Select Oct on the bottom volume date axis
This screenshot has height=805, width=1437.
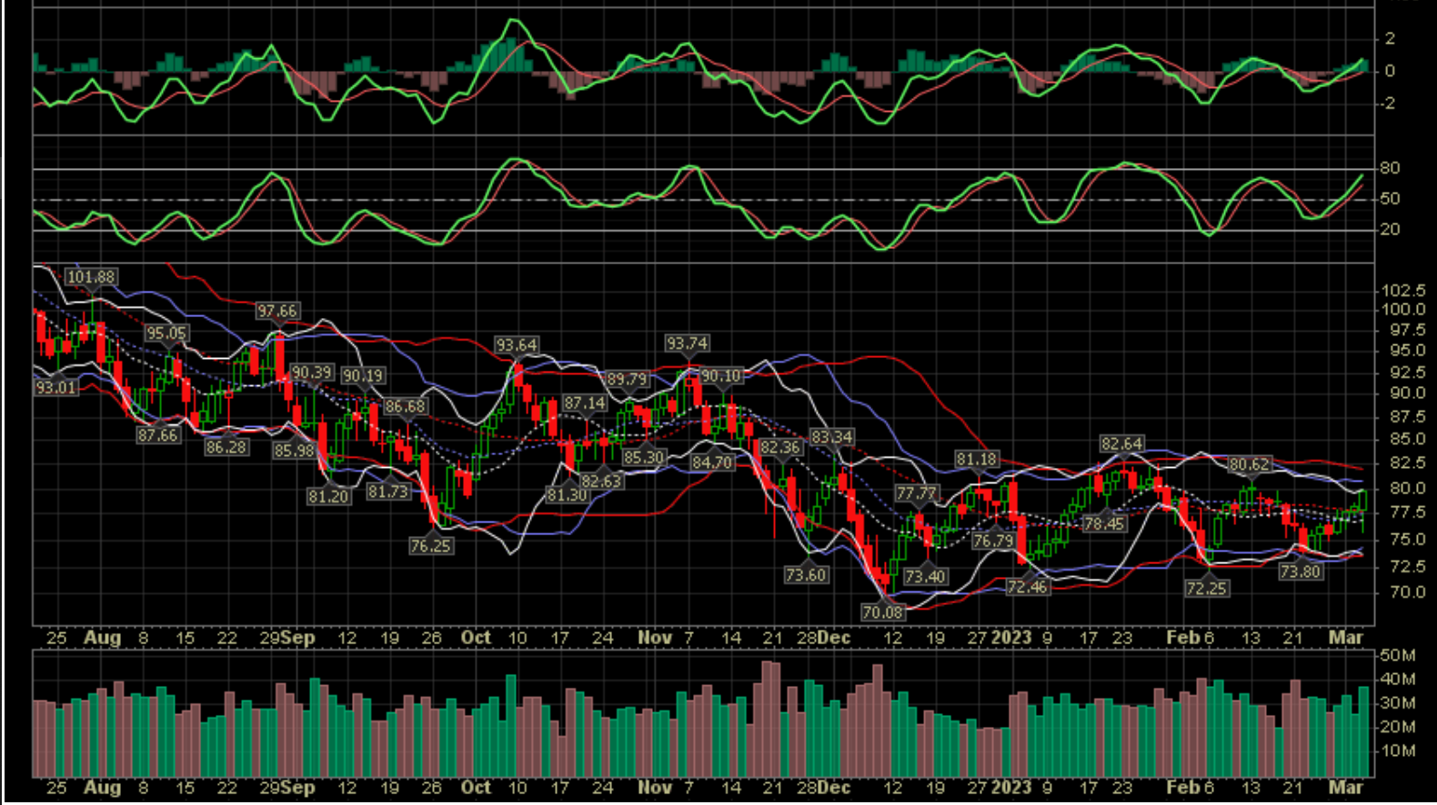[x=476, y=788]
